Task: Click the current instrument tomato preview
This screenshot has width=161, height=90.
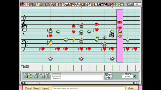Action: 23,4
